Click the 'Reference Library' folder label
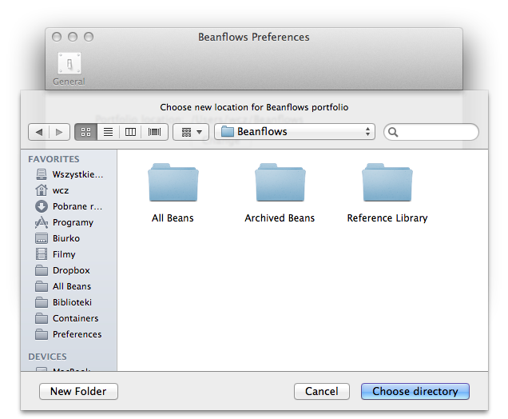508x419 pixels. tap(387, 218)
